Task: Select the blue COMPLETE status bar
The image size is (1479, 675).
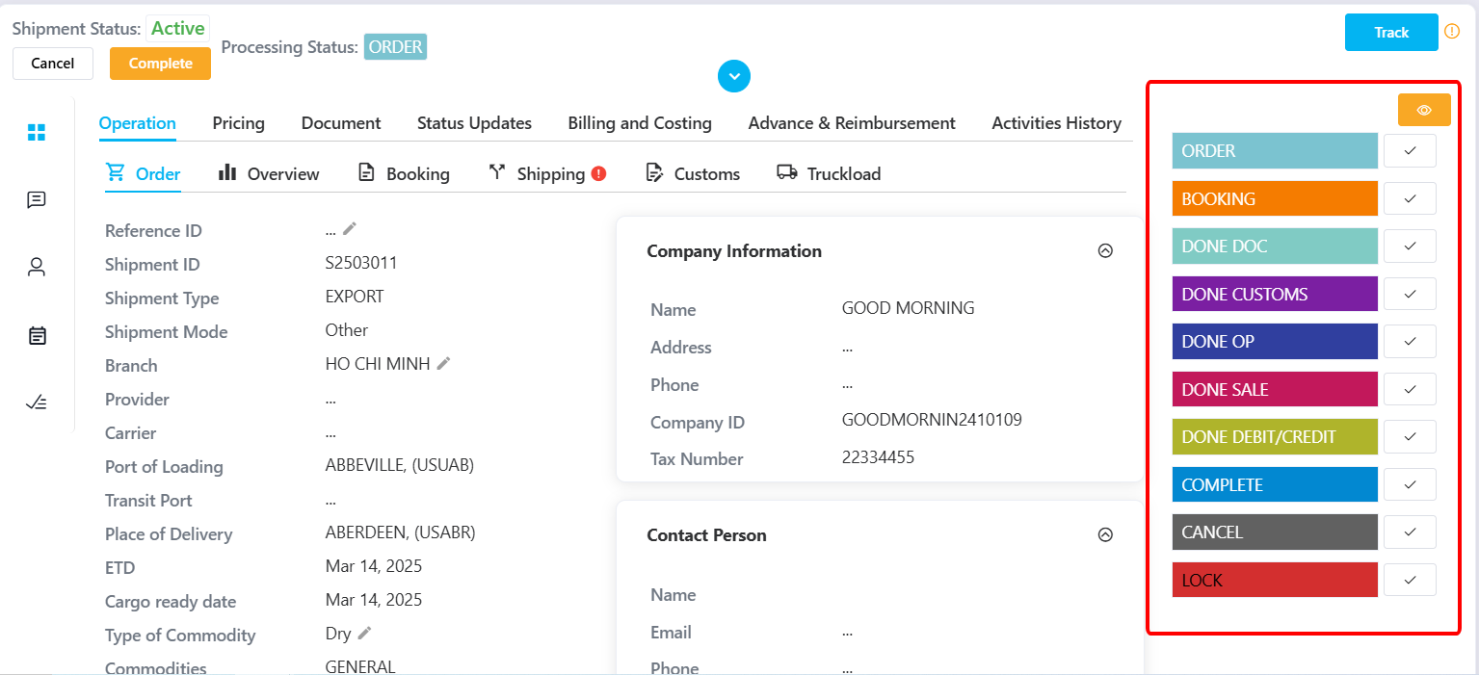Action: tap(1275, 484)
